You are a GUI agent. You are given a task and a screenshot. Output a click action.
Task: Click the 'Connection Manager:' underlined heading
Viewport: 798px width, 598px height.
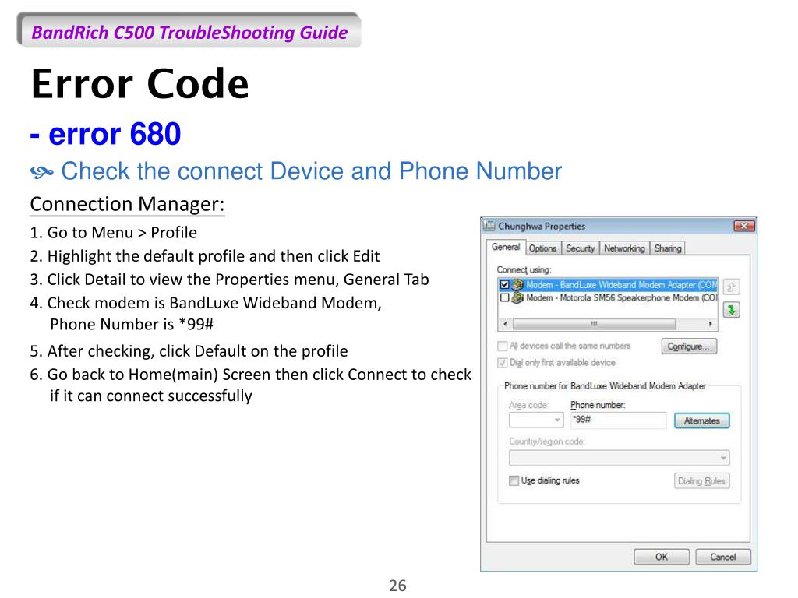click(x=127, y=204)
